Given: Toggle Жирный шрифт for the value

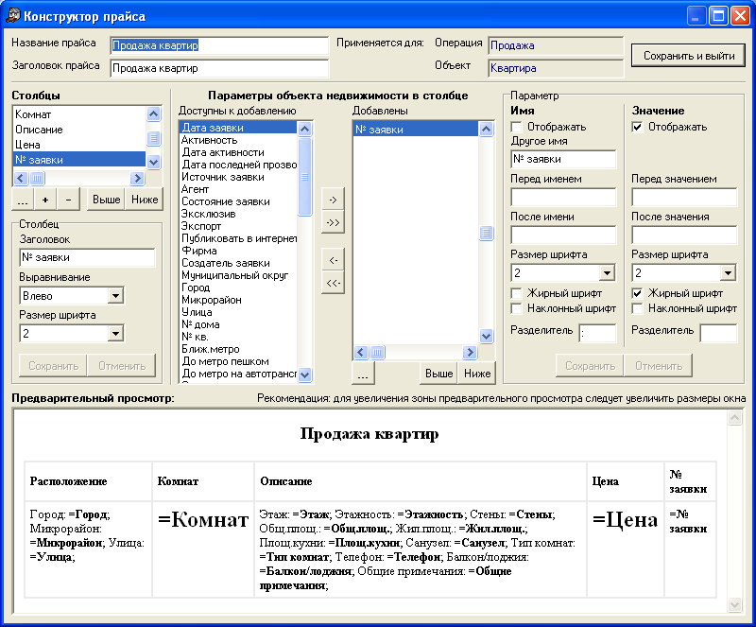Looking at the screenshot, I should [x=637, y=293].
